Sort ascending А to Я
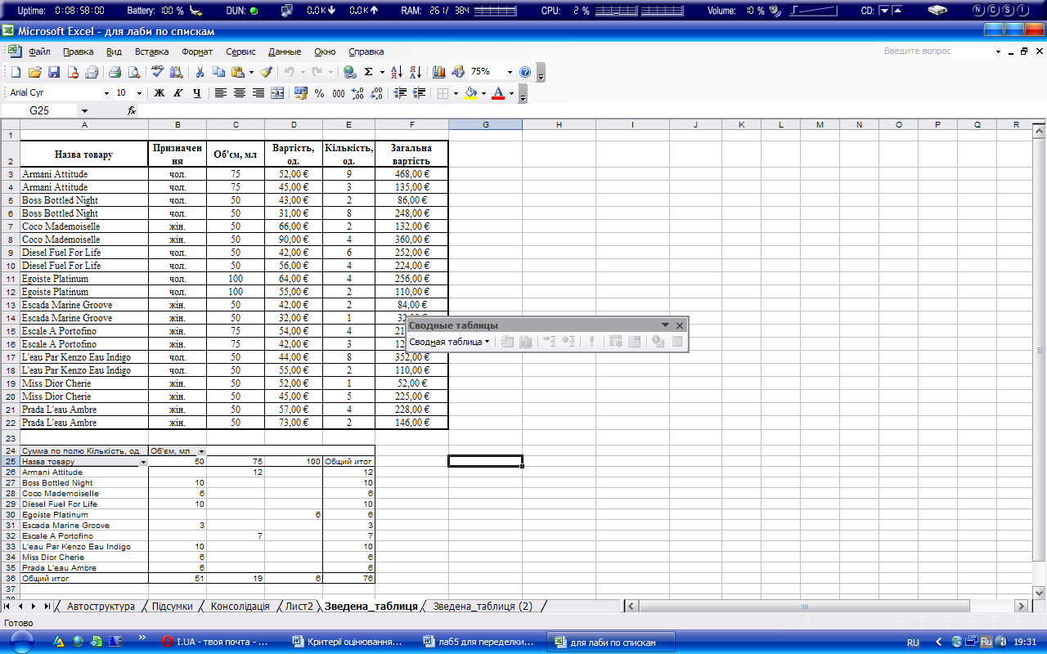 pyautogui.click(x=396, y=72)
